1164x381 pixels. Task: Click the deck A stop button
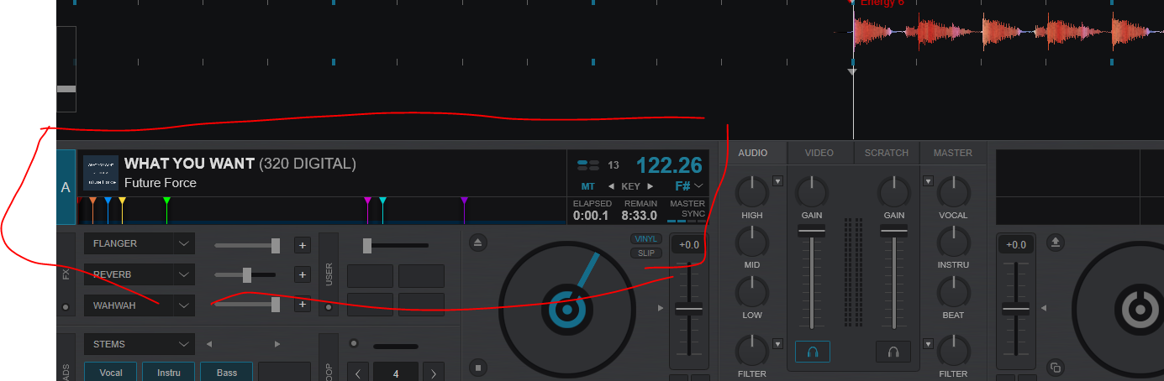[477, 368]
